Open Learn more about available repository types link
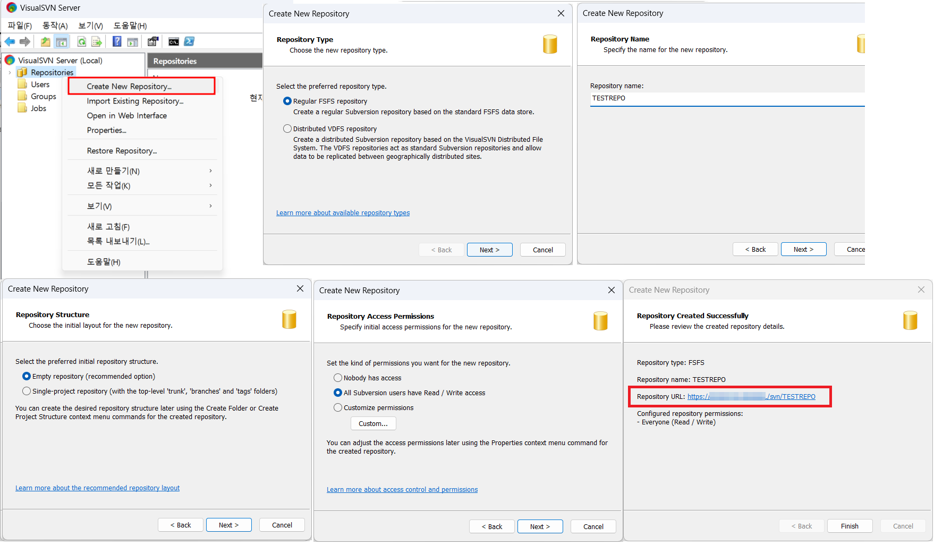Screen dimensions: 934x545 (343, 213)
